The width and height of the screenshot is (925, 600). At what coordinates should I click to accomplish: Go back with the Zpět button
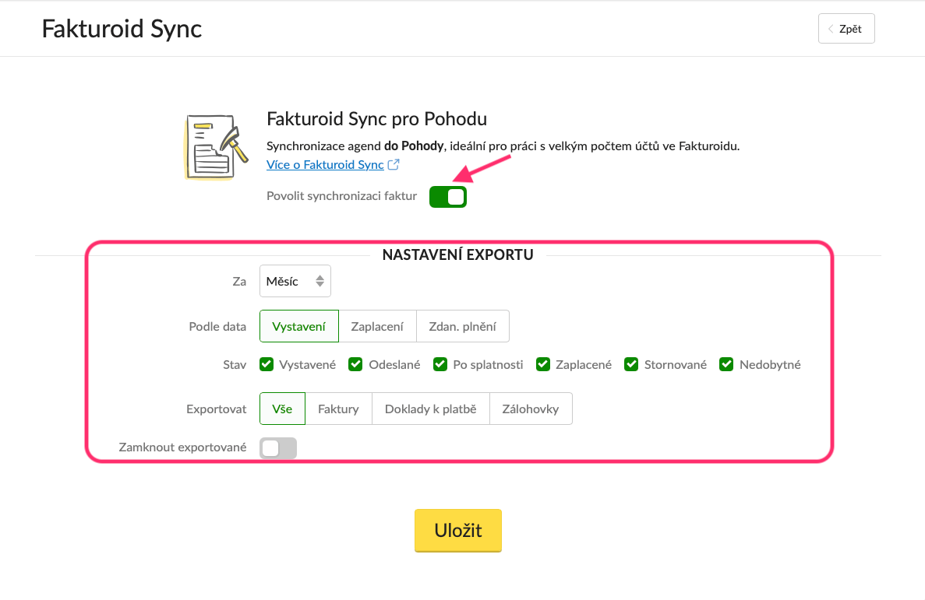pos(846,28)
